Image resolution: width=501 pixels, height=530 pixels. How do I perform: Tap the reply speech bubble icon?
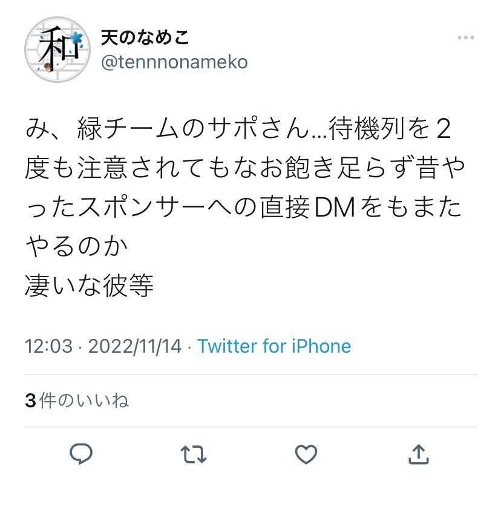(x=81, y=454)
